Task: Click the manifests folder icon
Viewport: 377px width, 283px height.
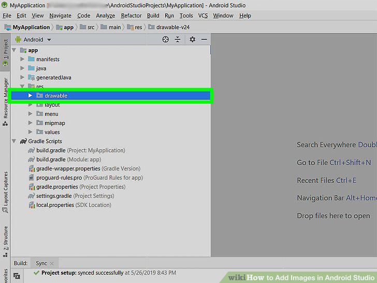Action: (31, 59)
